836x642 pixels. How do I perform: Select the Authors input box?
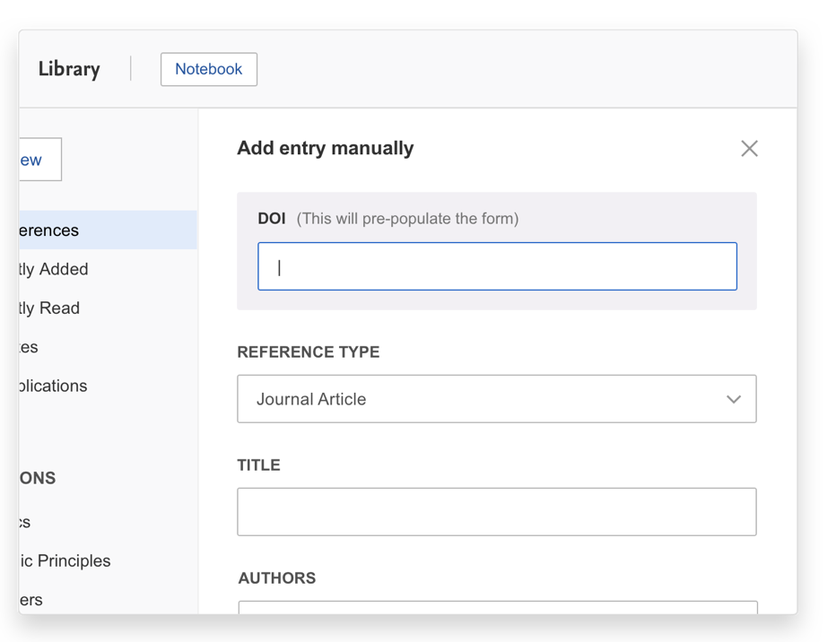(497, 607)
